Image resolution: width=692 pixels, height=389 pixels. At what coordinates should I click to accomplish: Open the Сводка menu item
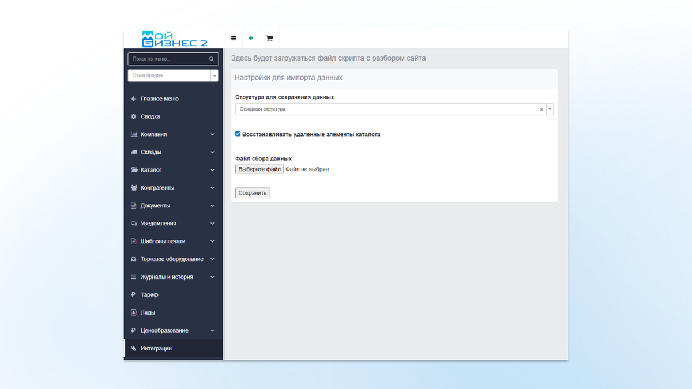[173, 116]
